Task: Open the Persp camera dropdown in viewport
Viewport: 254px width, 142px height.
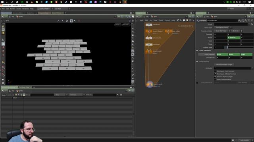Action: (118, 24)
